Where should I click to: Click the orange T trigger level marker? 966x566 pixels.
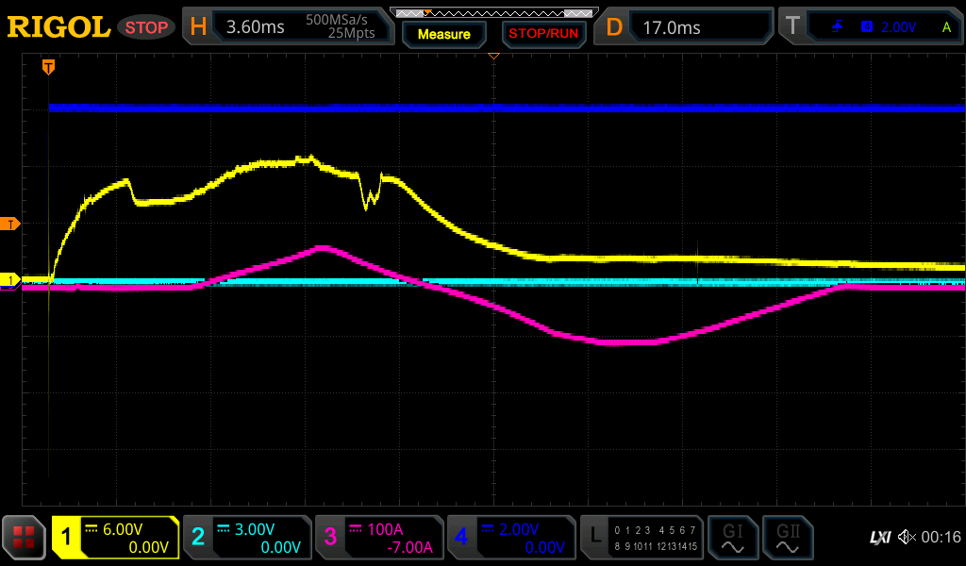click(x=10, y=224)
